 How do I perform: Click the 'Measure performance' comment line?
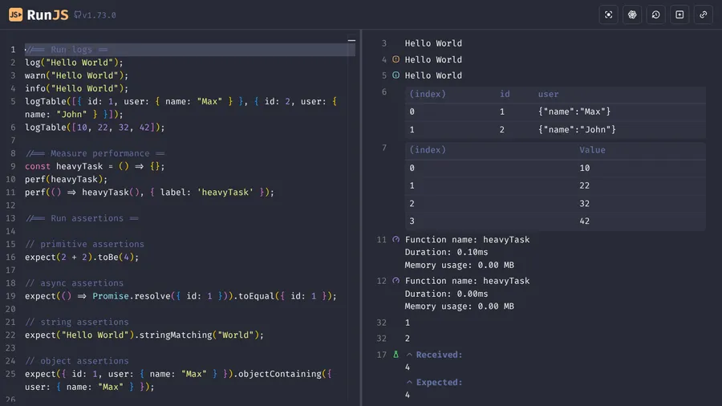tap(95, 153)
